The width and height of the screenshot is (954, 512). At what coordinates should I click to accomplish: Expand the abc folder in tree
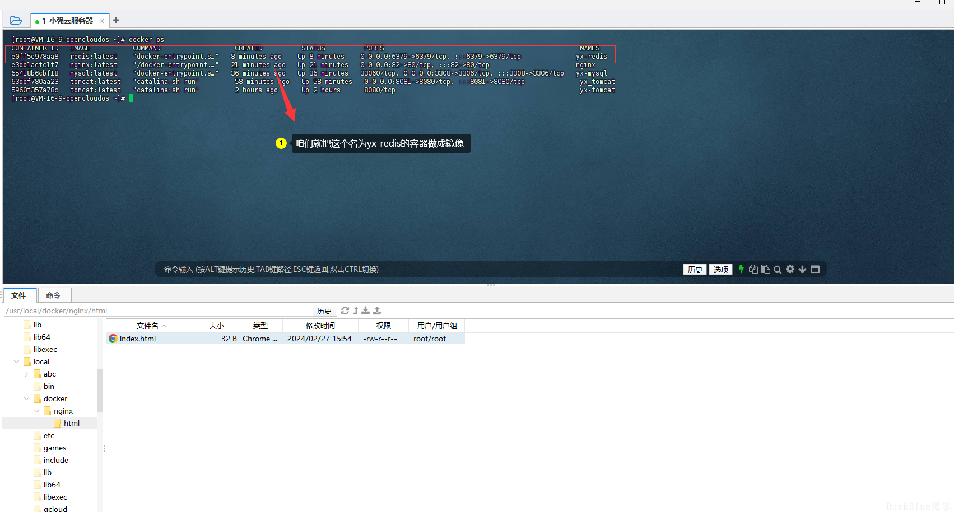[26, 374]
